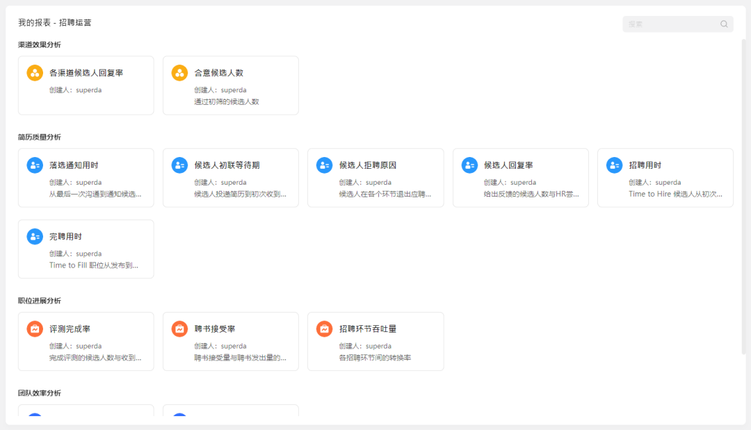Click the 候选人初联等待期 card icon
The image size is (751, 430).
tap(179, 165)
